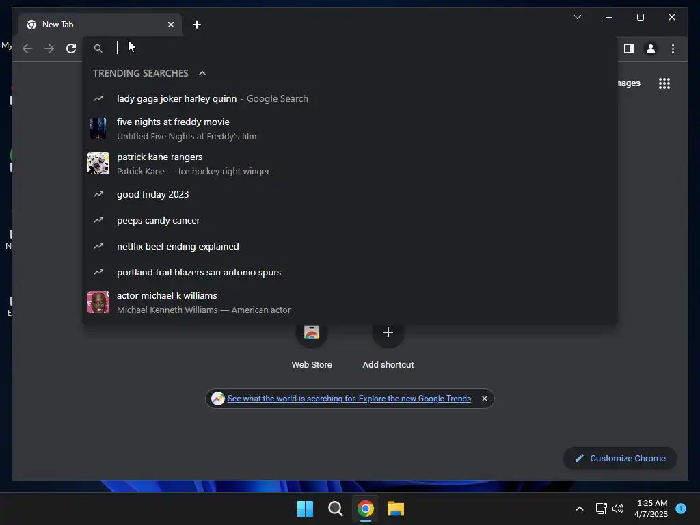Click the Five Nights at Freddy's poster thumbnail
This screenshot has width=700, height=525.
(x=98, y=129)
